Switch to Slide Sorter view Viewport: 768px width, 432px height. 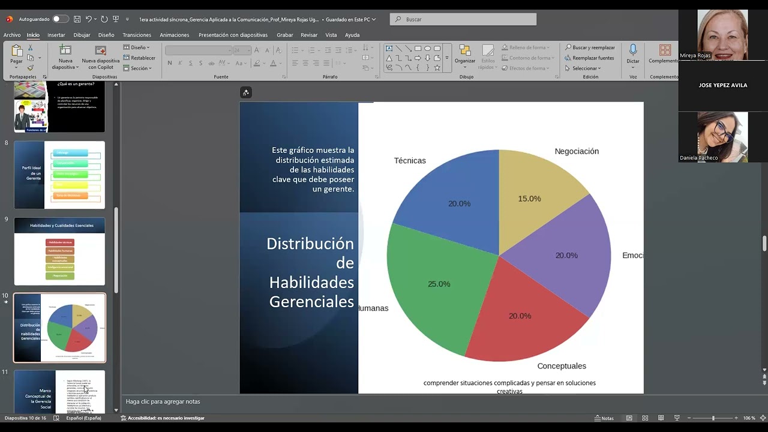(645, 418)
